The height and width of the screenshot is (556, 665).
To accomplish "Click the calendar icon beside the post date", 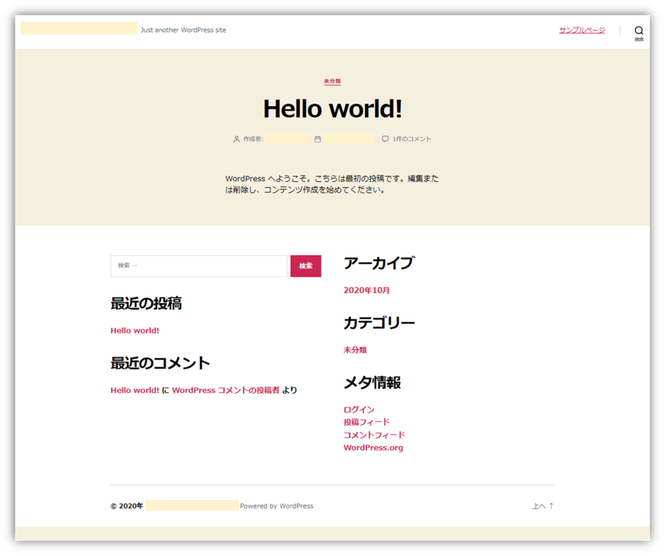I will click(317, 139).
